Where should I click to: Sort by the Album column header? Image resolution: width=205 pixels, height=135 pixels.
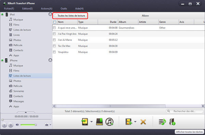click(x=128, y=22)
